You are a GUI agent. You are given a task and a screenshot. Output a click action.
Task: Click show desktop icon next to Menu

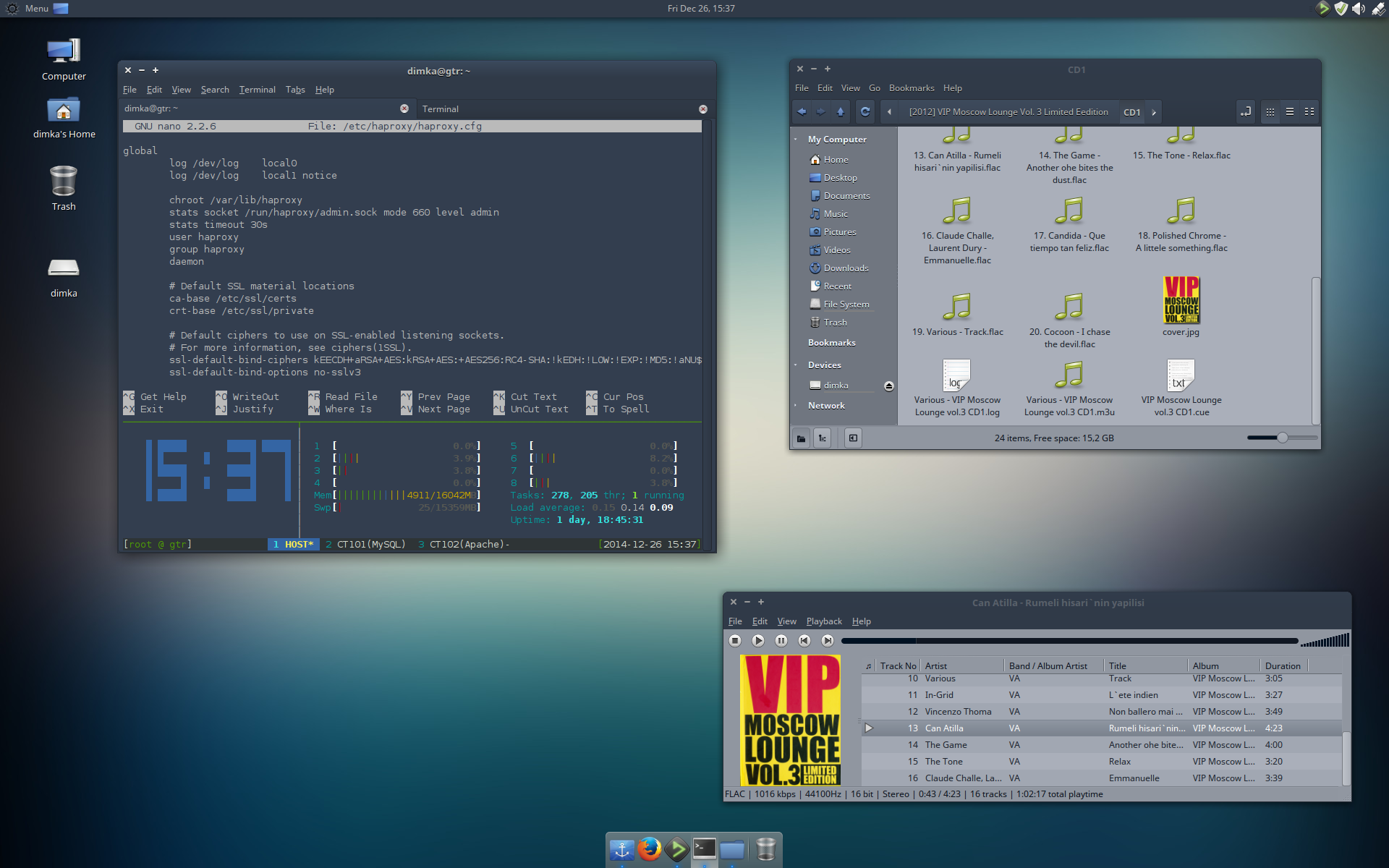tap(61, 9)
